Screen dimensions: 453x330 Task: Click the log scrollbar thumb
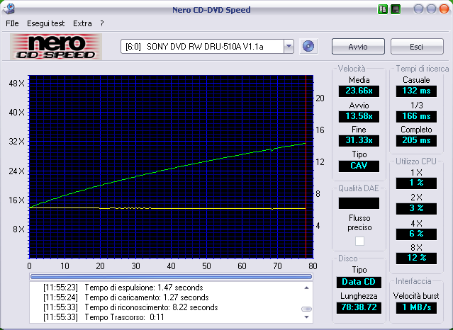[x=306, y=309]
